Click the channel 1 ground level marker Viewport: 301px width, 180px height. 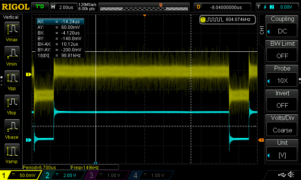click(29, 74)
